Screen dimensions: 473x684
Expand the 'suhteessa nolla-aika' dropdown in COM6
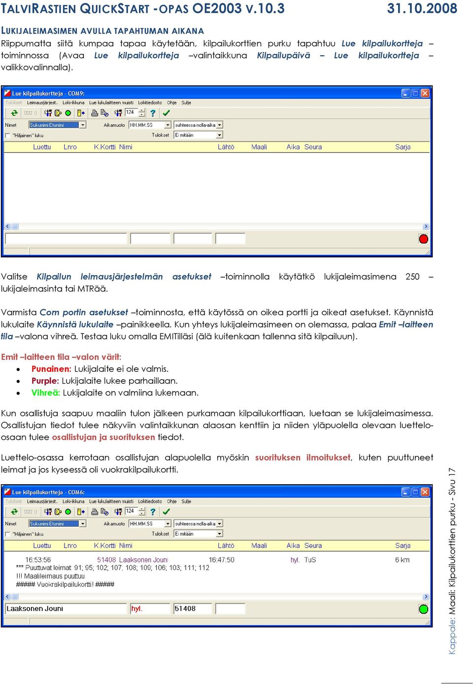[220, 524]
